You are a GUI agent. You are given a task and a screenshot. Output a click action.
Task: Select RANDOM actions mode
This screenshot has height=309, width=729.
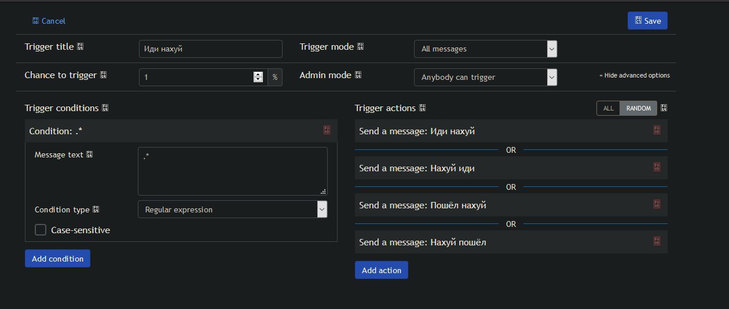tap(639, 108)
